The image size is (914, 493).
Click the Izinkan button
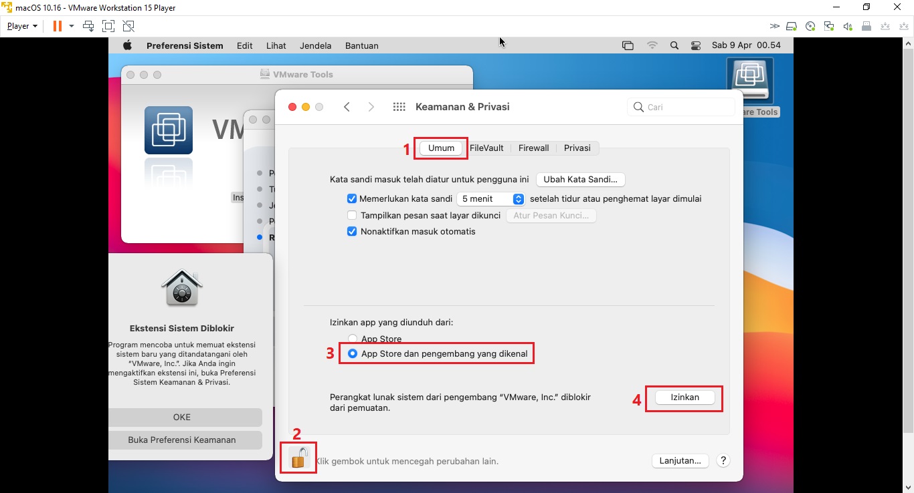(684, 397)
